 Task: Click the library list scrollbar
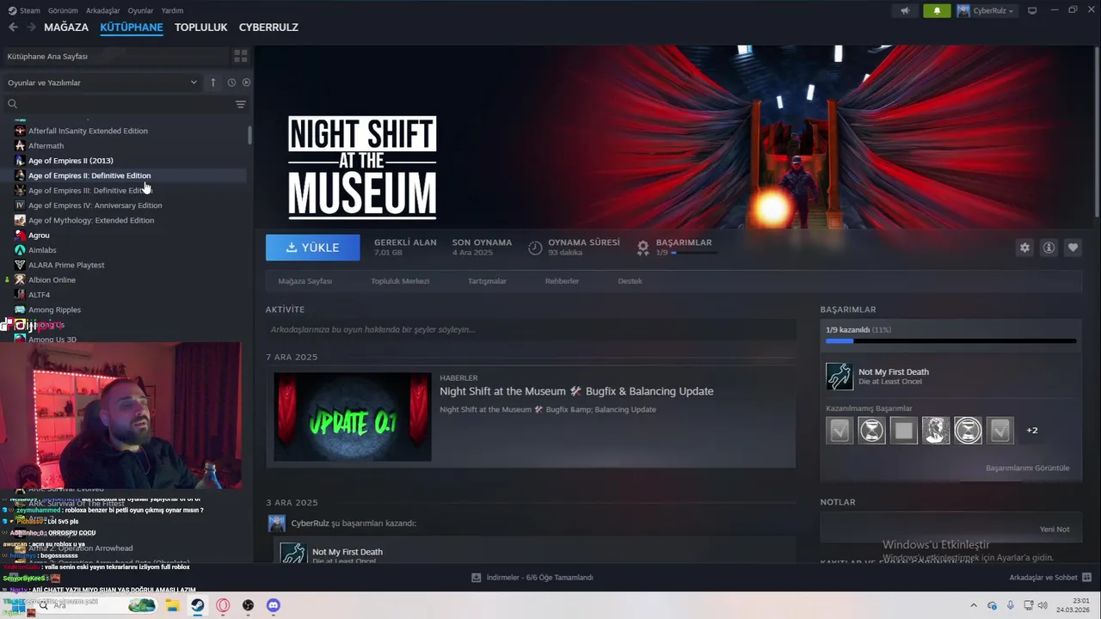(250, 136)
